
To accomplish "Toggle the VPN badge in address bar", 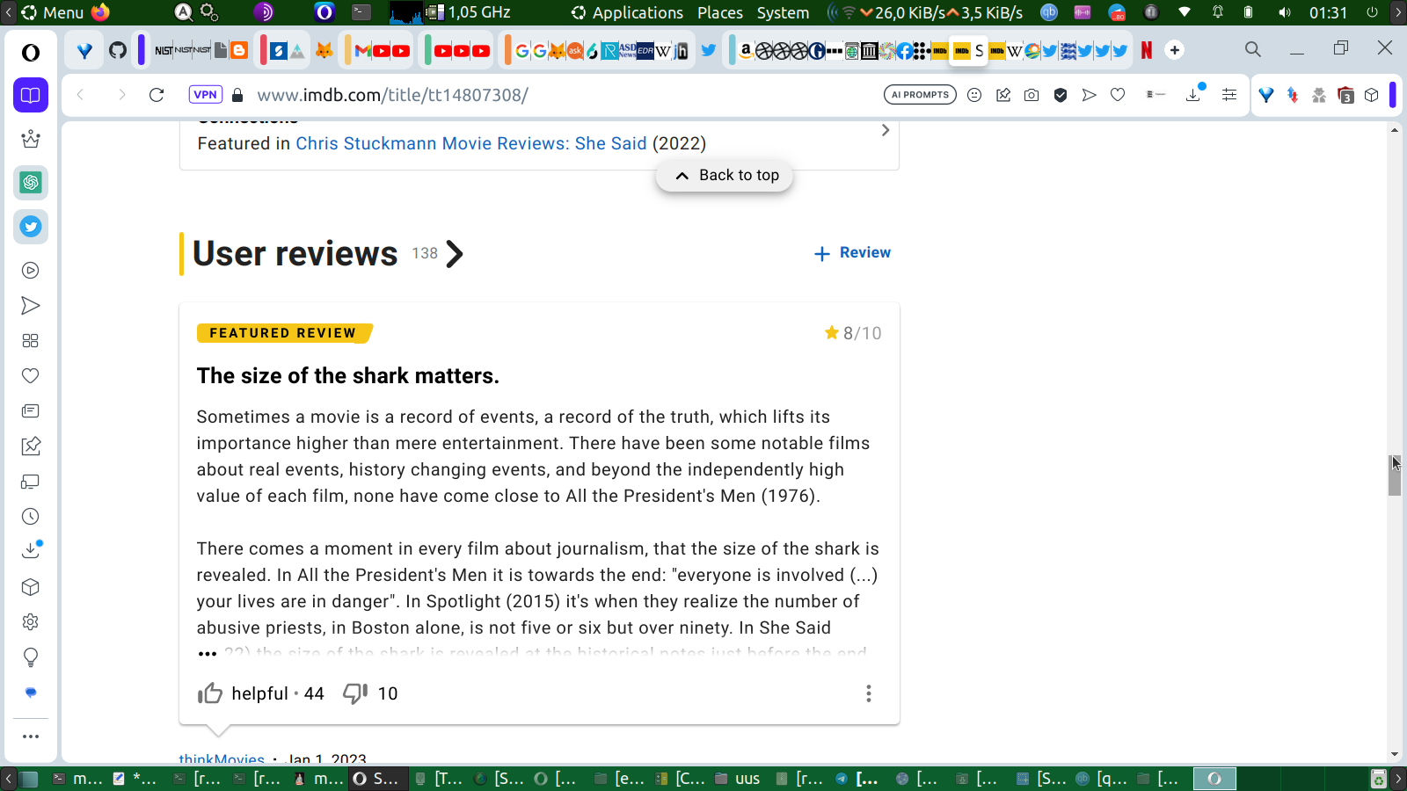I will tap(205, 95).
